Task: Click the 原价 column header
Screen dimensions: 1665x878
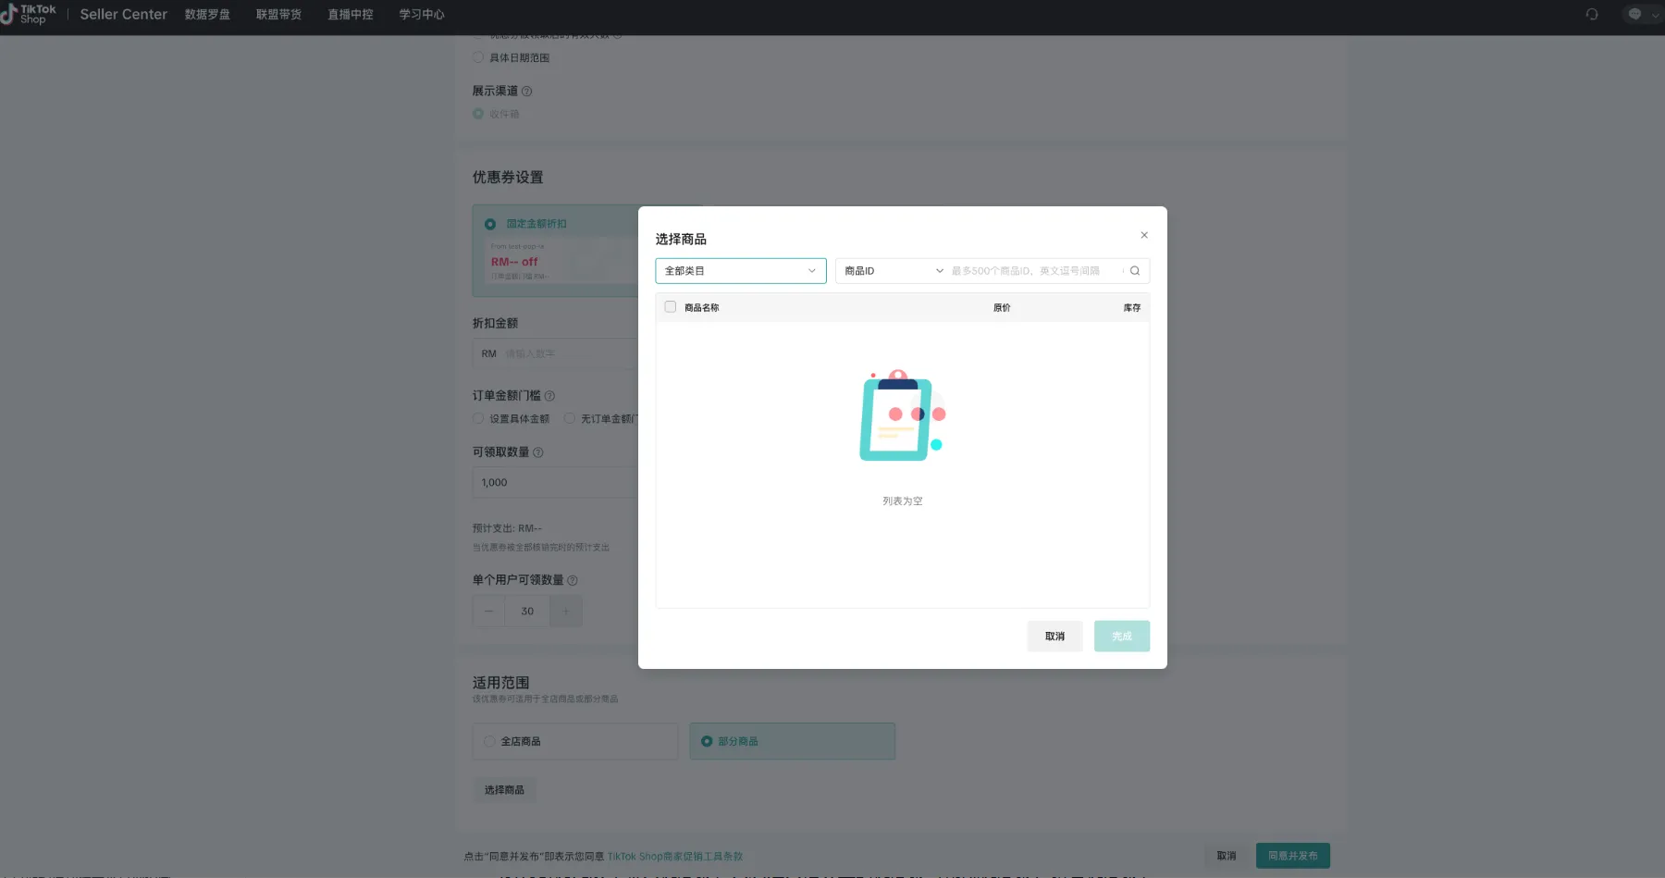Action: [1002, 308]
